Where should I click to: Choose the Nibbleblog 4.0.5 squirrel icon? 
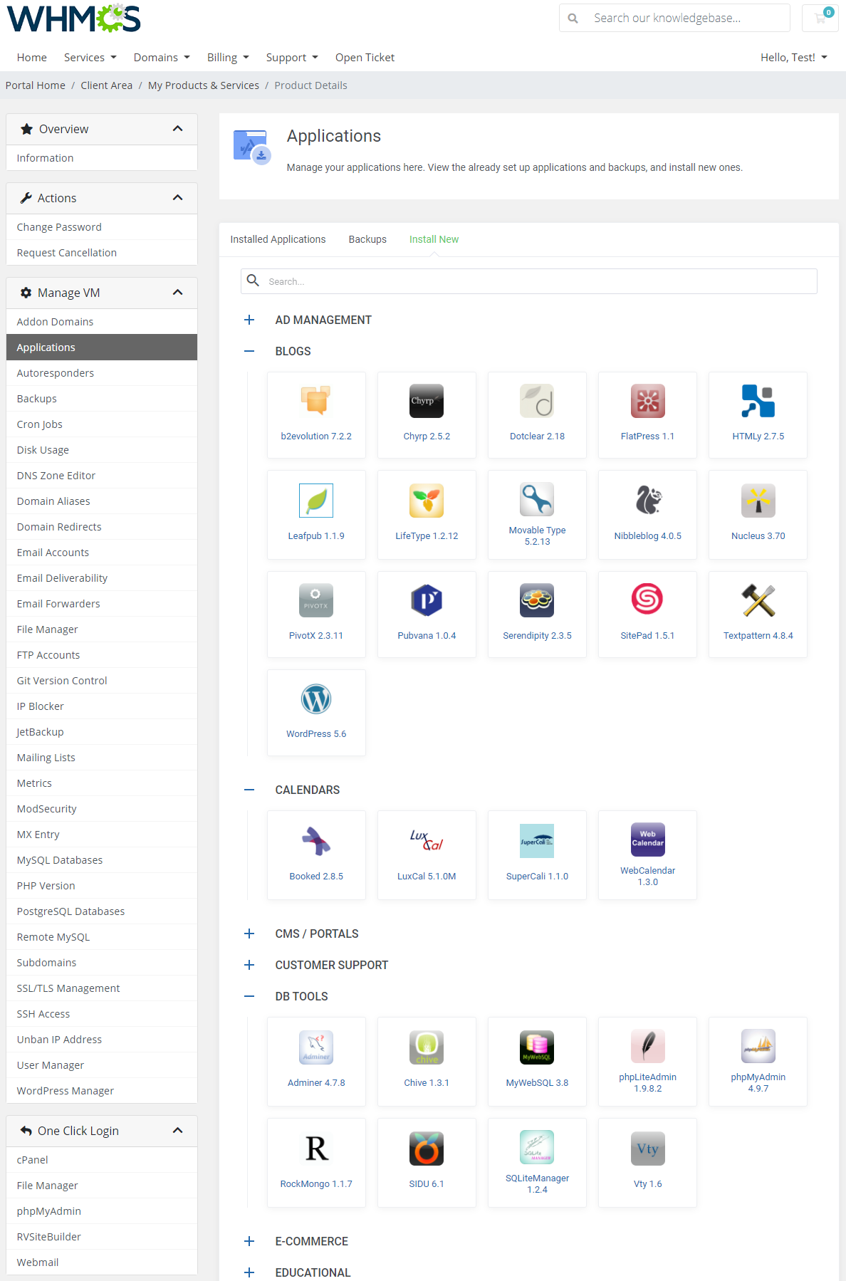tap(647, 500)
